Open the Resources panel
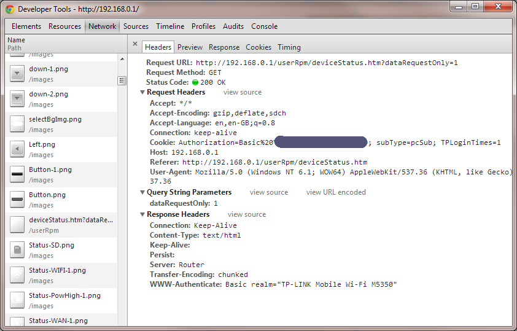The image size is (517, 331). pos(64,26)
